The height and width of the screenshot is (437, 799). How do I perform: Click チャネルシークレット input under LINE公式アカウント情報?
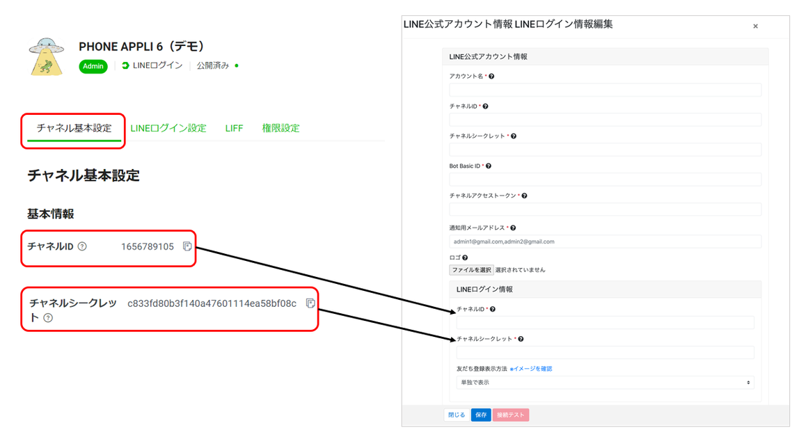point(605,150)
